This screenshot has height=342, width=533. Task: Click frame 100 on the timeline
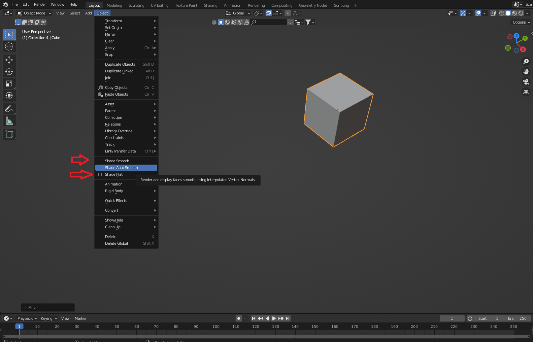216,327
